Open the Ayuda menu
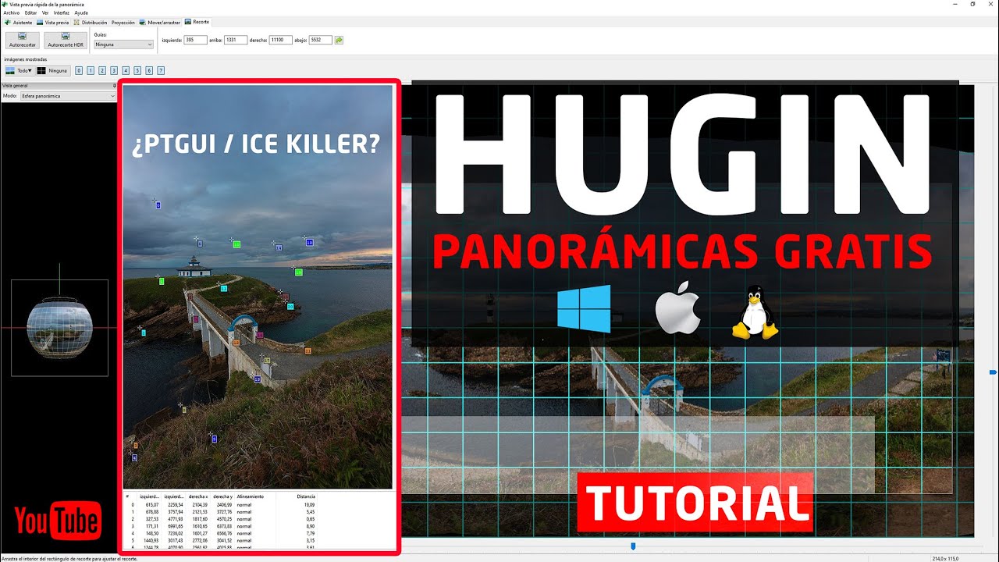Viewport: 999px width, 562px height. click(81, 12)
